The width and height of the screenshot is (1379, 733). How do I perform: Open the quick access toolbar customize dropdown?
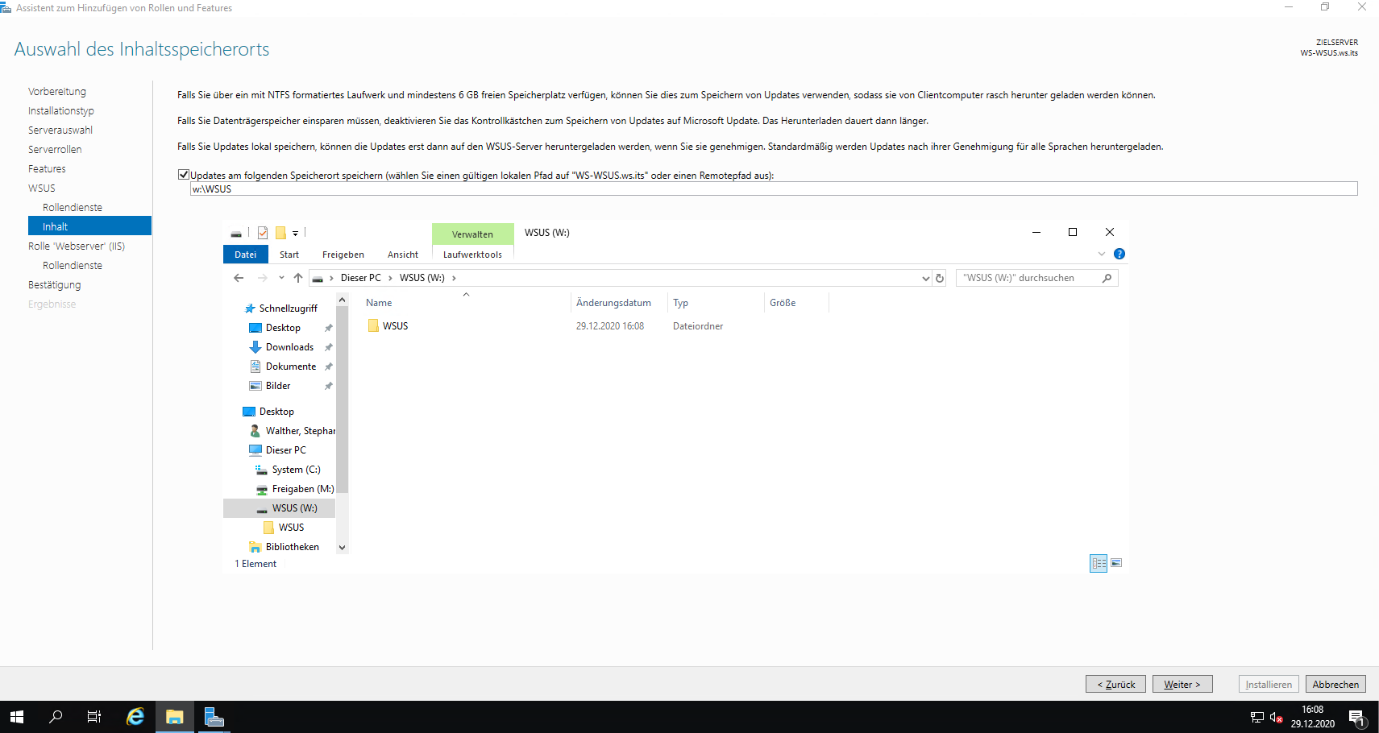[x=295, y=234]
